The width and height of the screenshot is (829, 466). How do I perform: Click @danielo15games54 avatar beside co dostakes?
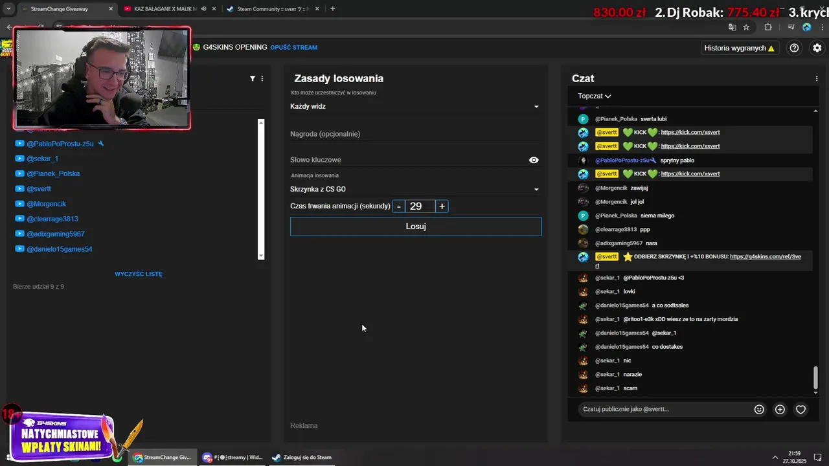pyautogui.click(x=583, y=347)
